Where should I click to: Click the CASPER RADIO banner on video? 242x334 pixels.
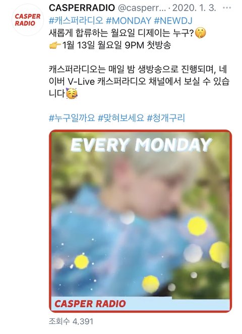[x=90, y=304]
